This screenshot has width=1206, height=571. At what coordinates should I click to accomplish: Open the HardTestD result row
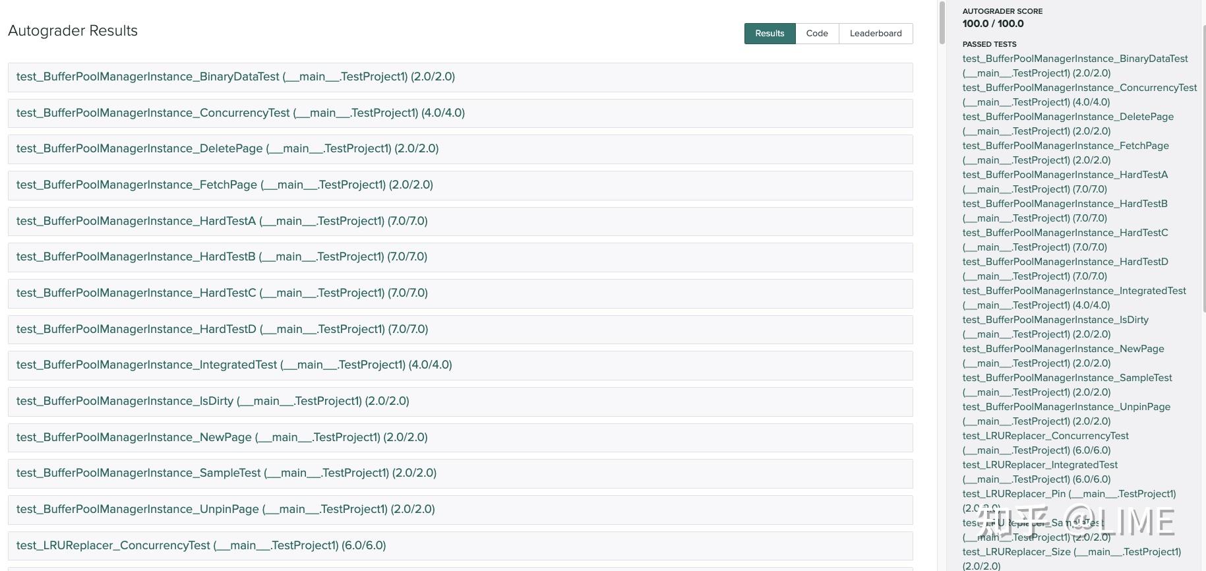[460, 330]
